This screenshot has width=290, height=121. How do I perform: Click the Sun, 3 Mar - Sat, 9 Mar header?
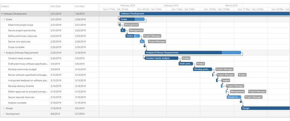pos(183,9)
